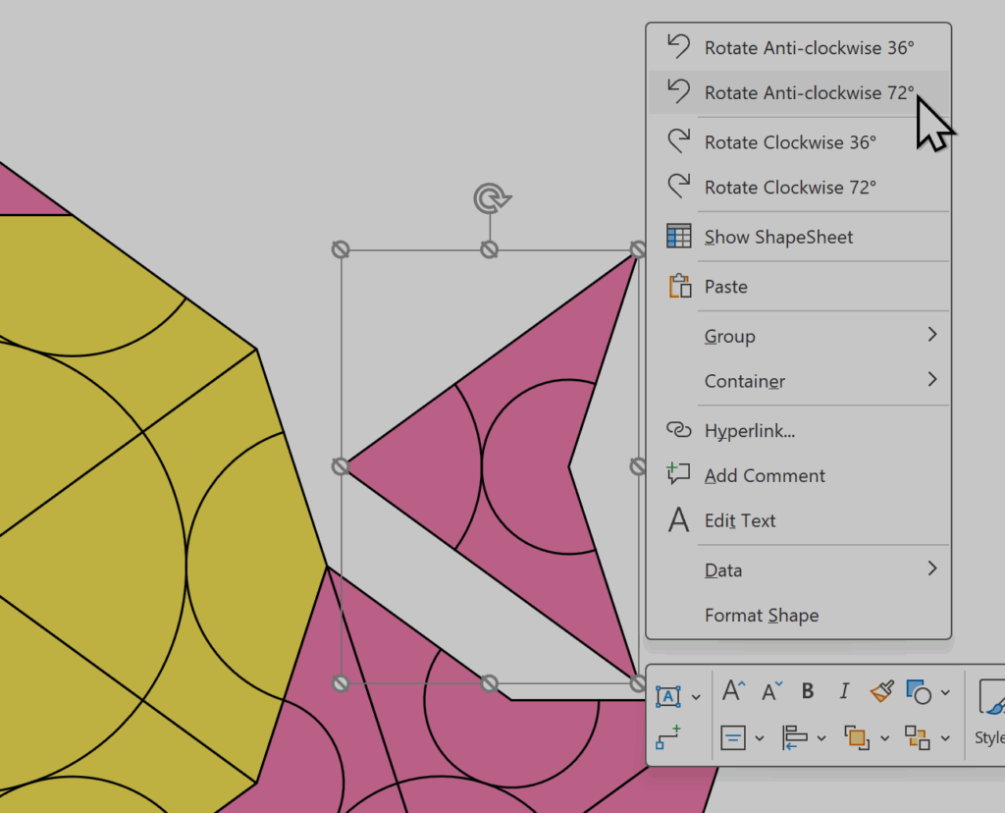
Task: Choose Rotate Anti-clockwise 72° menu entry
Action: coord(809,93)
